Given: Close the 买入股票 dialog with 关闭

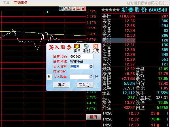Looking at the screenshot, I should click(x=96, y=48).
